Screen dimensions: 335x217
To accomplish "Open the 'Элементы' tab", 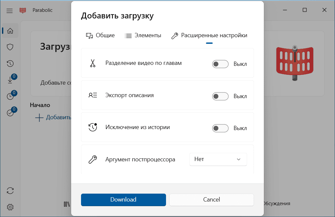I will pos(143,36).
